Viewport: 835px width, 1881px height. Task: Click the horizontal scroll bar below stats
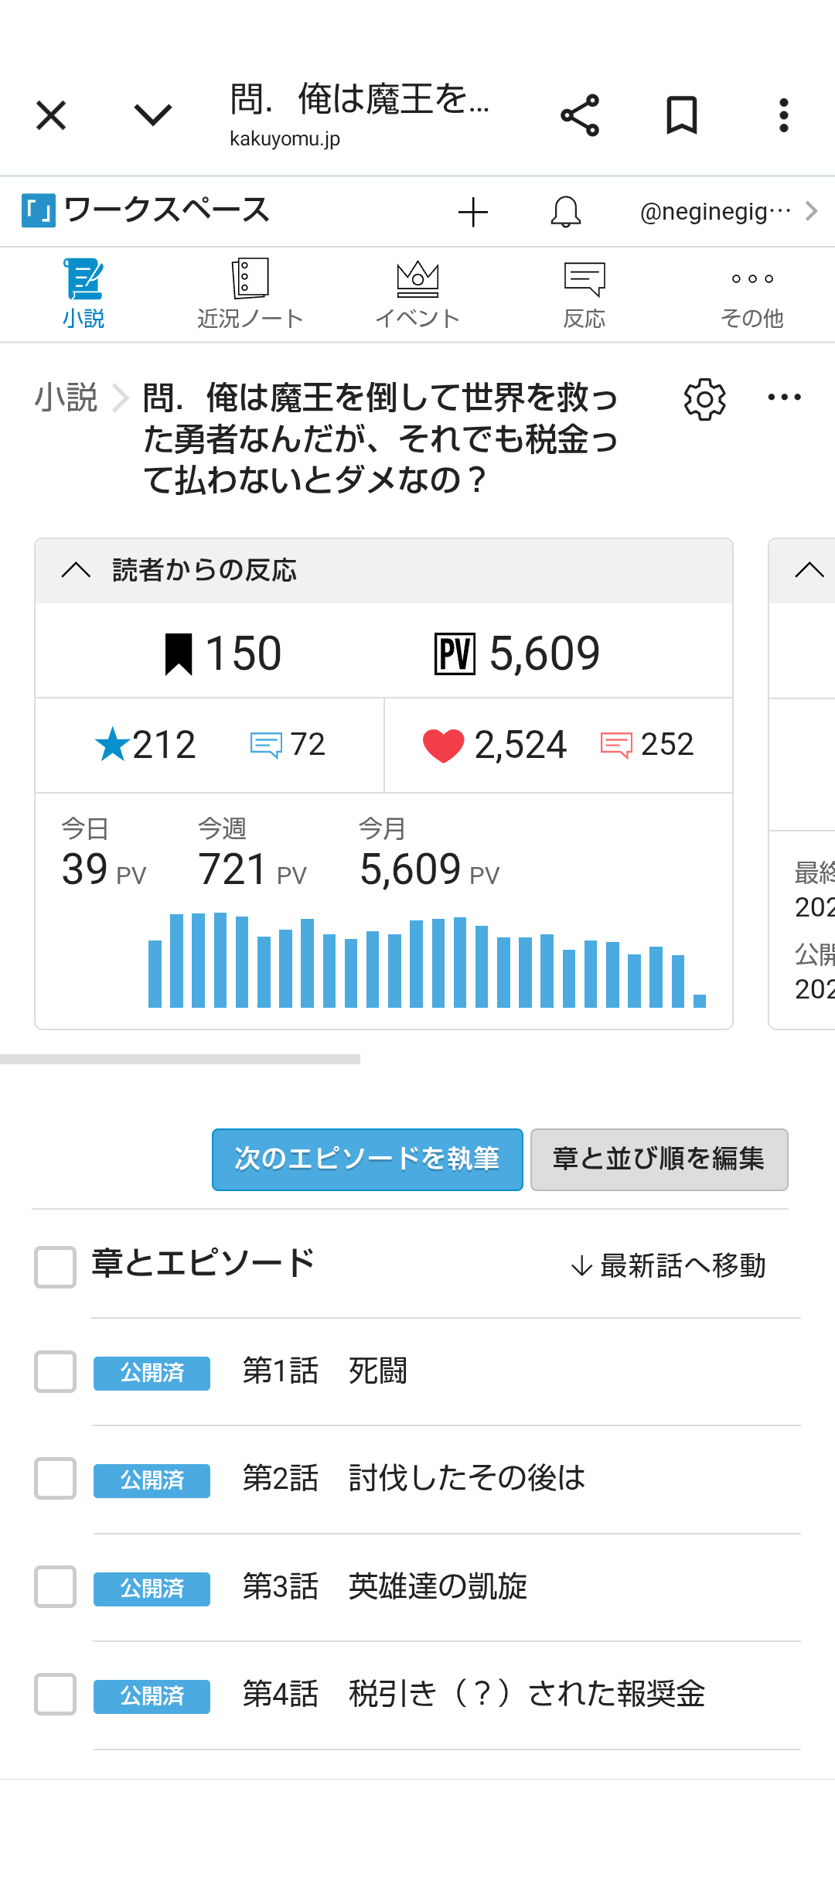coord(180,1059)
